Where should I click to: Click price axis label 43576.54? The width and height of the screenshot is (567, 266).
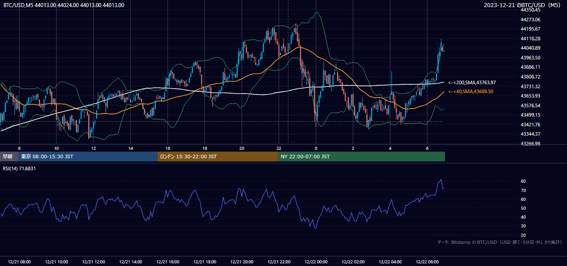pyautogui.click(x=530, y=106)
